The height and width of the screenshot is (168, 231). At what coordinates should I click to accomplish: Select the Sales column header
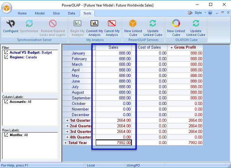pos(113,47)
